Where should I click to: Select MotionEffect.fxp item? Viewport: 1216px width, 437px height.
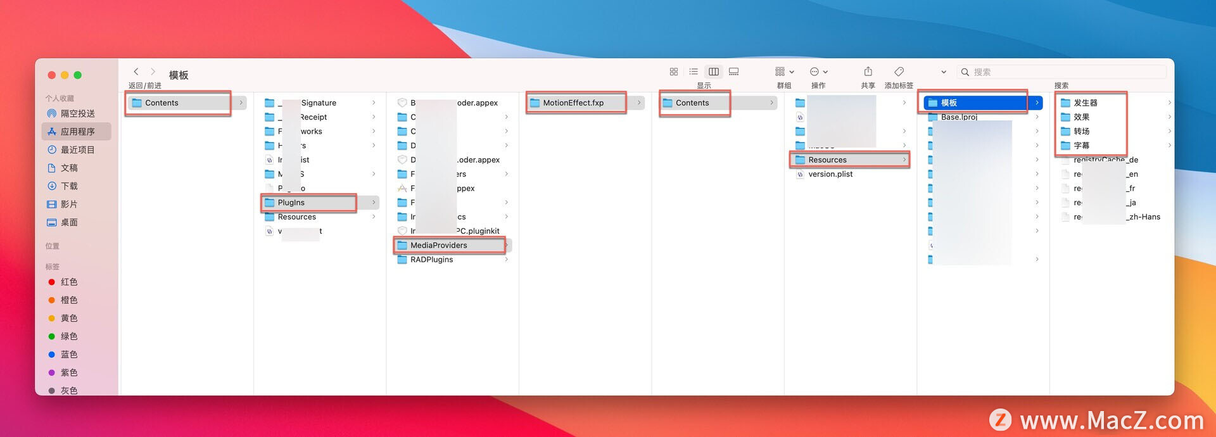pos(585,103)
